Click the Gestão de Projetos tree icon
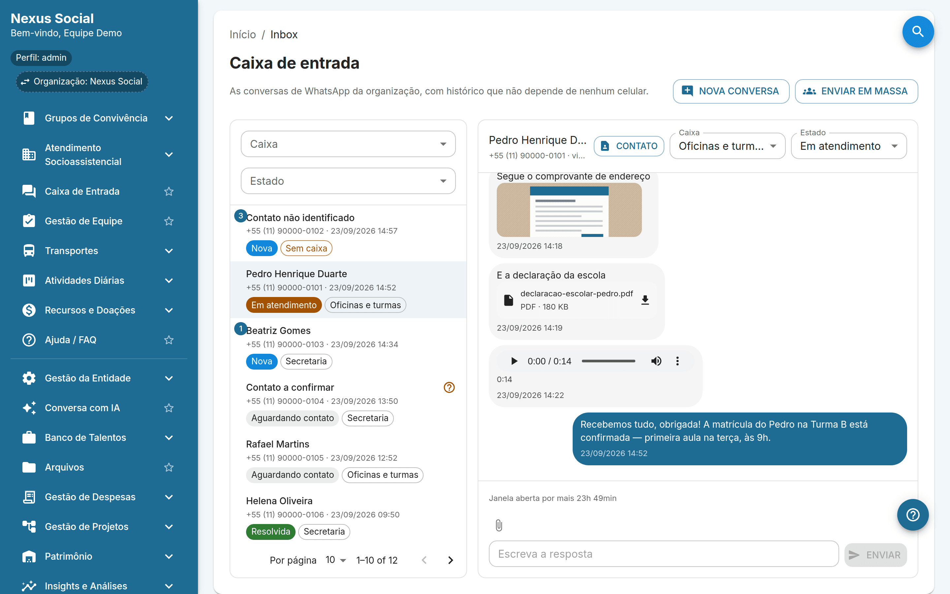 pos(29,526)
